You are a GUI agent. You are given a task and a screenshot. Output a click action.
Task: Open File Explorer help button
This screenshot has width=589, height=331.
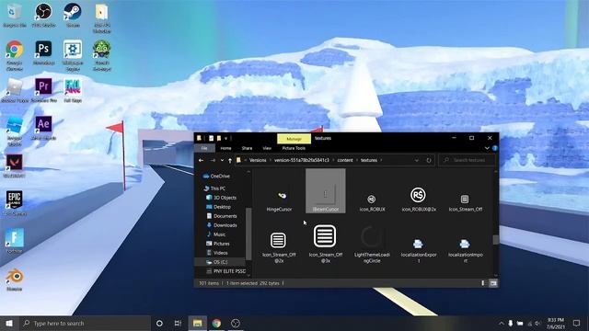point(495,148)
